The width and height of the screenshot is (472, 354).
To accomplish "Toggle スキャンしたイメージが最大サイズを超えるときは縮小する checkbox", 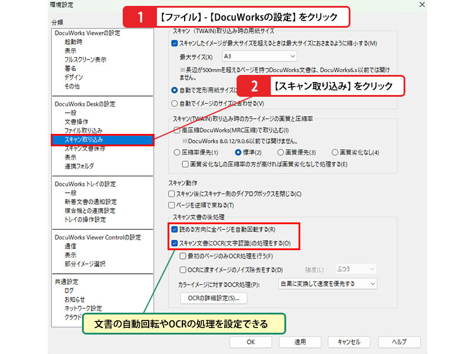I will coord(174,43).
